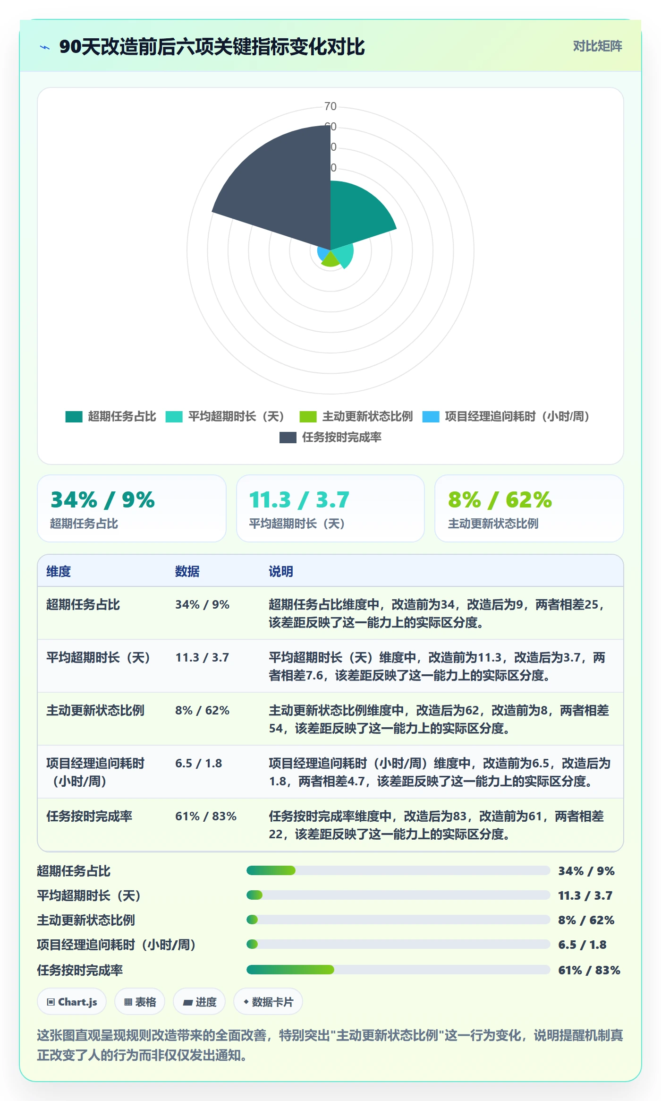
Task: Hide 平均超期时长（天） series via legend label
Action: coord(236,417)
